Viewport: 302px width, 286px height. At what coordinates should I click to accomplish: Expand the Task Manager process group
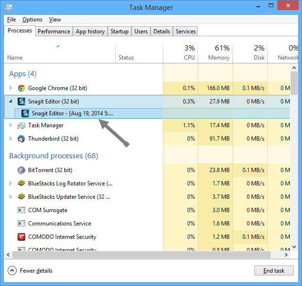(x=10, y=125)
